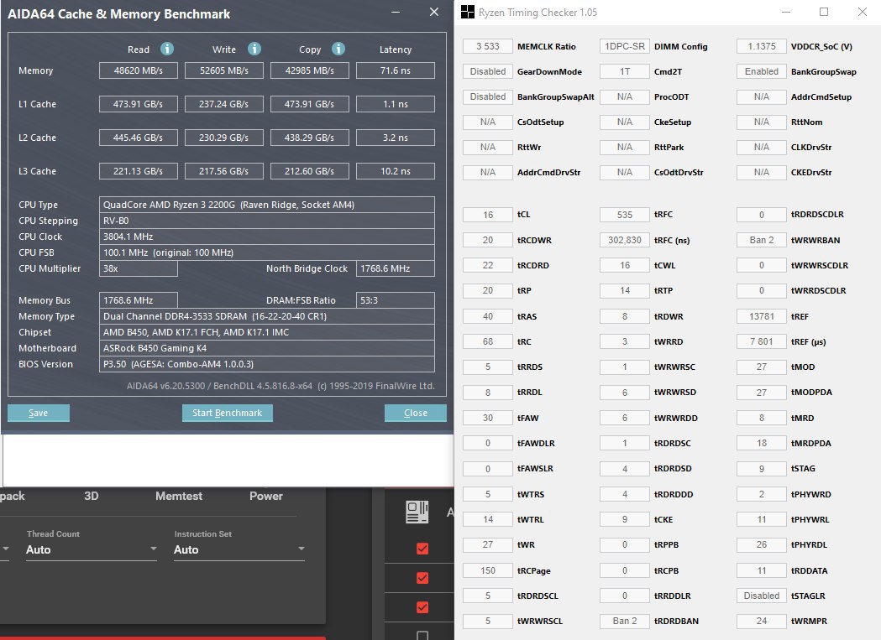Image resolution: width=881 pixels, height=640 pixels.
Task: Click the tRAS value 40
Action: pos(488,316)
